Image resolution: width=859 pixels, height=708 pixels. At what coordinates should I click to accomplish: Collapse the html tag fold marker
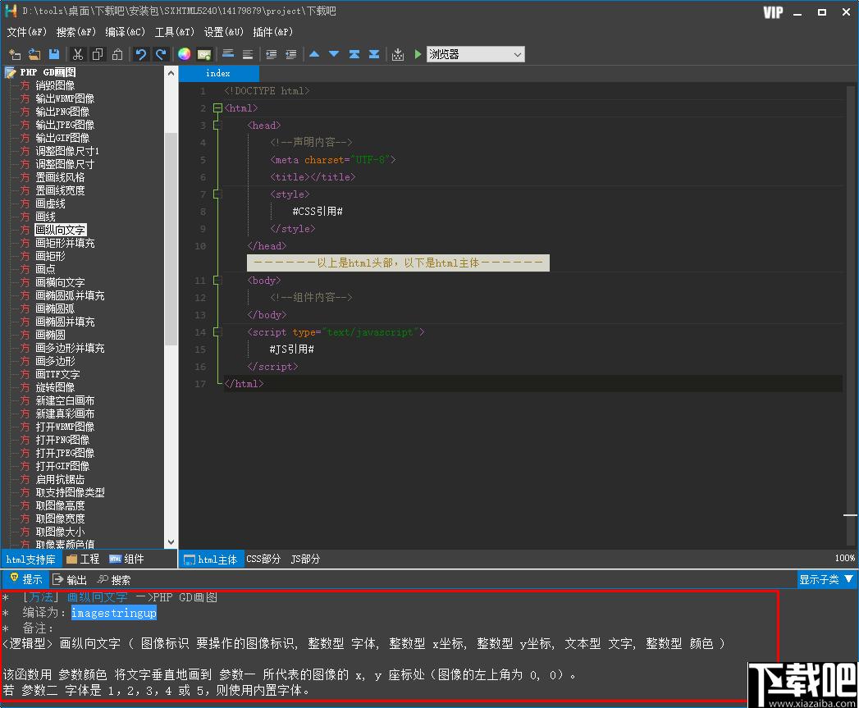pos(217,108)
